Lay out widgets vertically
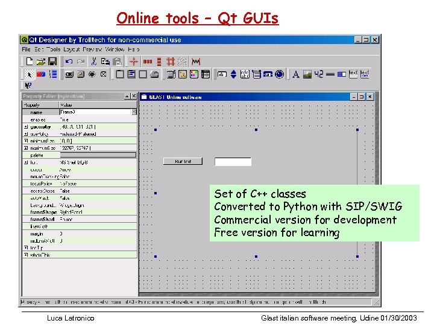434x326 pixels. point(159,61)
